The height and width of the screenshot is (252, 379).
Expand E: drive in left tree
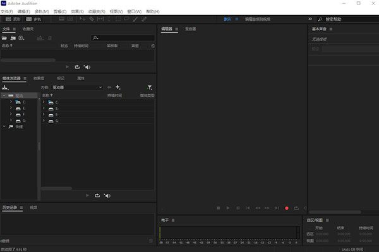coord(11,108)
